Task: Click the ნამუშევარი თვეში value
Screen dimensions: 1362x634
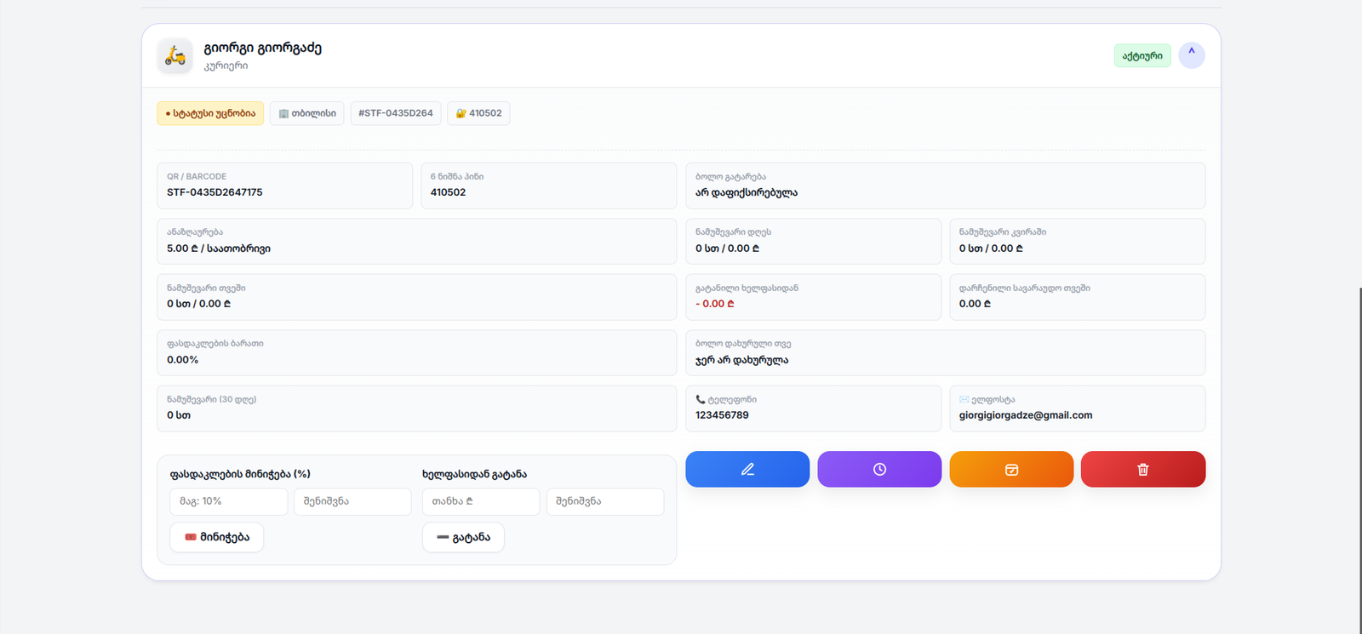Action: (199, 304)
